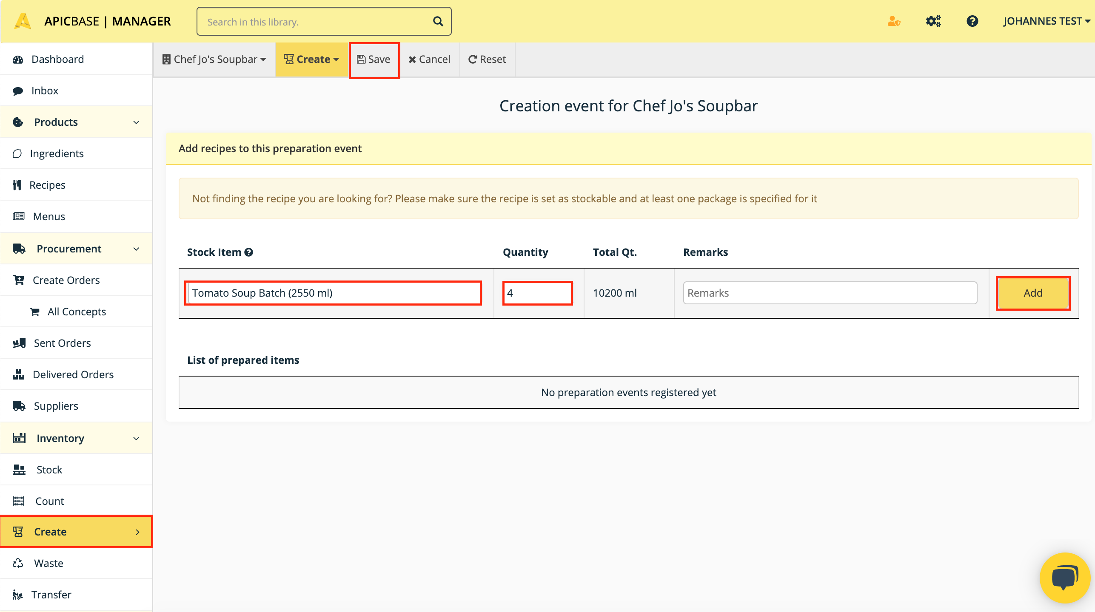The height and width of the screenshot is (612, 1095).
Task: Collapse the Inventory section chevron
Action: click(x=136, y=439)
